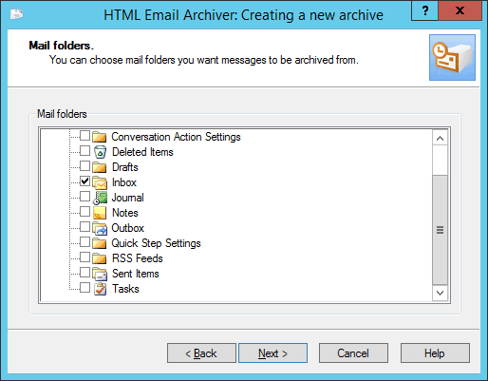Select the 'Conversation Action Settings' label
Viewport: 488px width, 381px height.
coord(176,137)
